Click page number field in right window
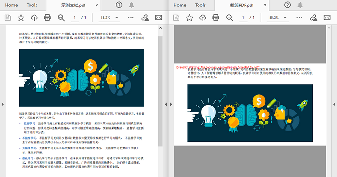The image size is (337, 177). 243,18
